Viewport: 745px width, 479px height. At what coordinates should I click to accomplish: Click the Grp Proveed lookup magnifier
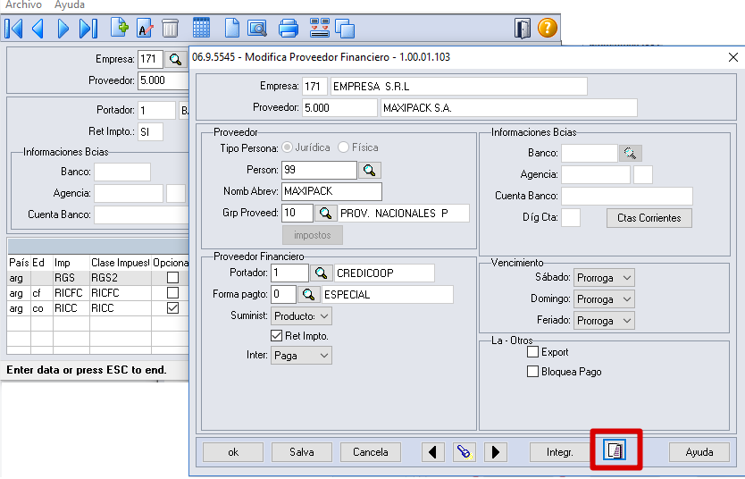325,213
